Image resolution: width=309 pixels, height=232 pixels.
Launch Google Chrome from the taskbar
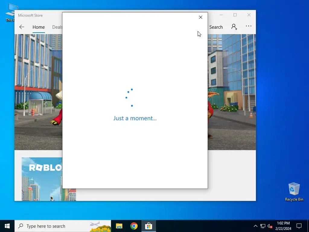[134, 226]
